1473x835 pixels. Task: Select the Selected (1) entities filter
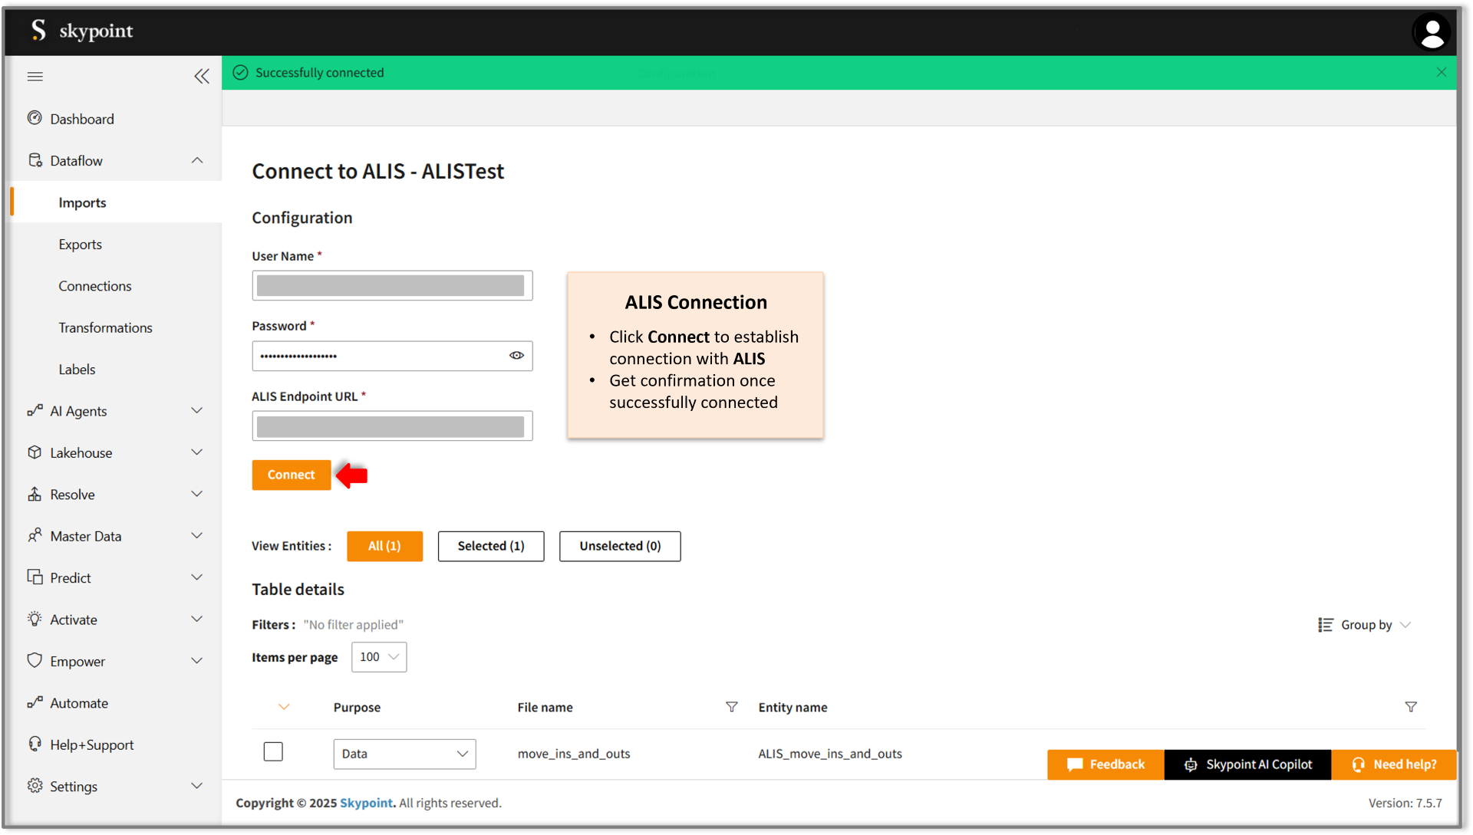[490, 546]
